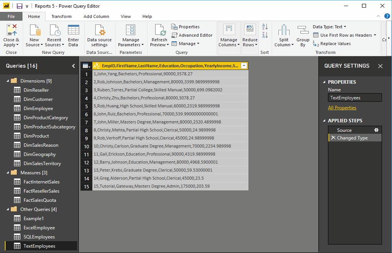This screenshot has height=253, width=392.
Task: Open the column filter dropdown
Action: pos(244,66)
